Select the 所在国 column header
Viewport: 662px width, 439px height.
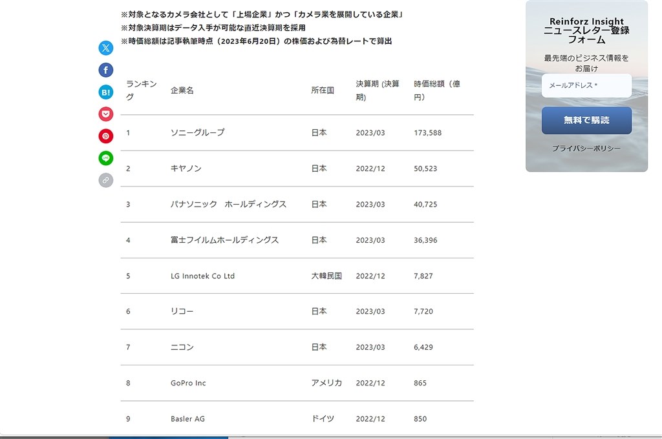click(x=323, y=90)
